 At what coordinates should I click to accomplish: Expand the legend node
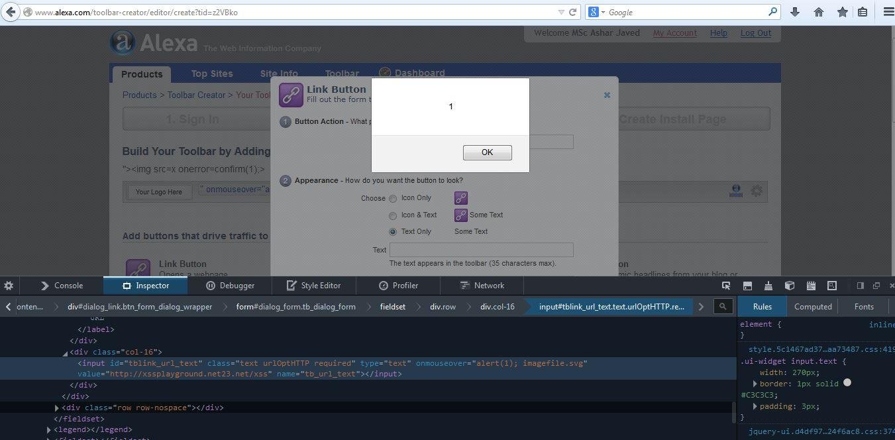[49, 430]
